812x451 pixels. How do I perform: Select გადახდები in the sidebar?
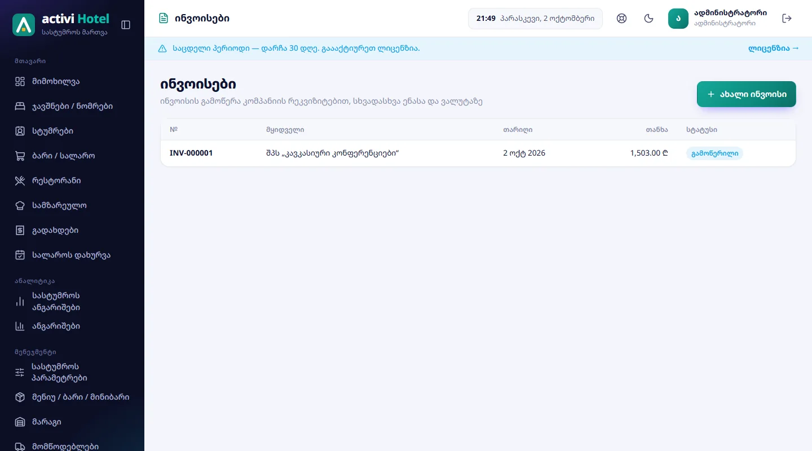[72, 230]
